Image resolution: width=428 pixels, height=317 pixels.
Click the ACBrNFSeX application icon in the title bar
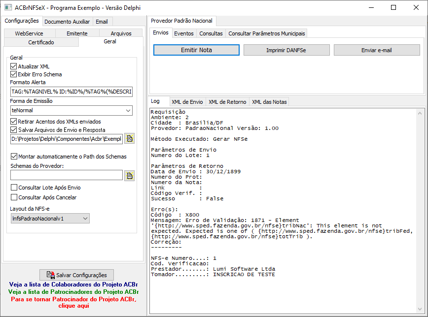pos(8,7)
